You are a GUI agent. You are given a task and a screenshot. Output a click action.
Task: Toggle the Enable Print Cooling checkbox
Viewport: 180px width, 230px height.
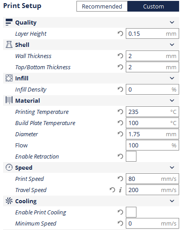click(131, 212)
